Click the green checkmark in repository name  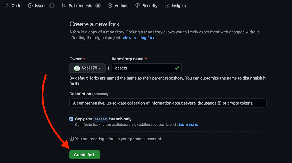[x=177, y=68]
